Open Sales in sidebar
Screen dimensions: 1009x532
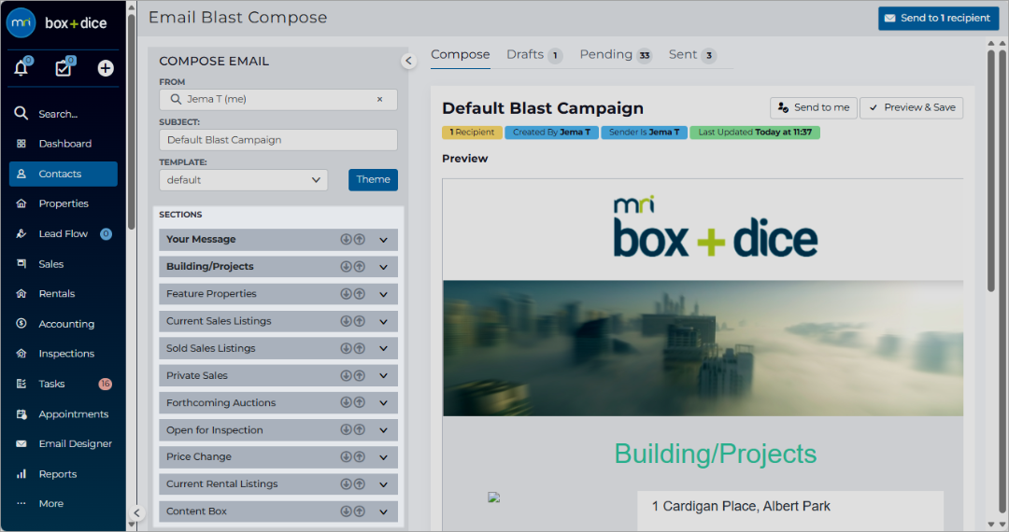tap(64, 264)
